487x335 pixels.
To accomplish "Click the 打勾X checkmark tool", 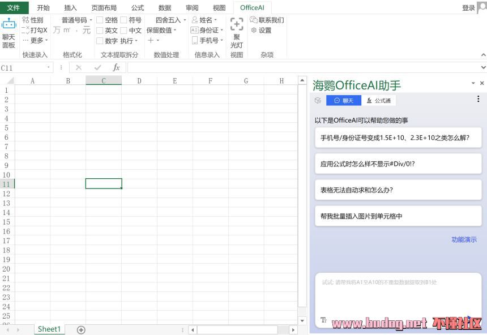I will [x=34, y=30].
